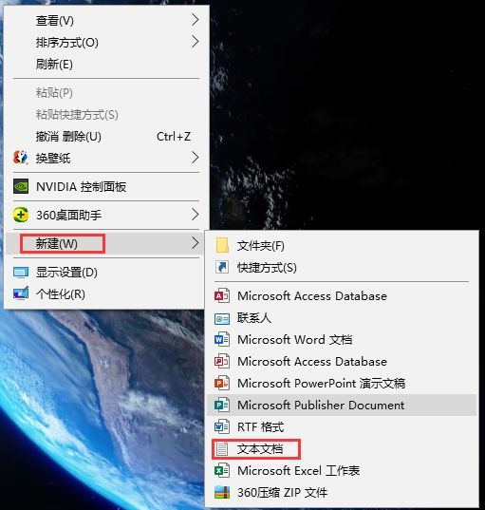Create a new RTF 格式 file

click(x=342, y=426)
